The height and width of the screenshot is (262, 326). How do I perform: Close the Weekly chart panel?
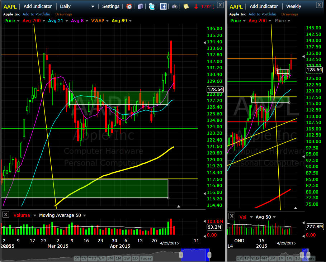coord(319,5)
